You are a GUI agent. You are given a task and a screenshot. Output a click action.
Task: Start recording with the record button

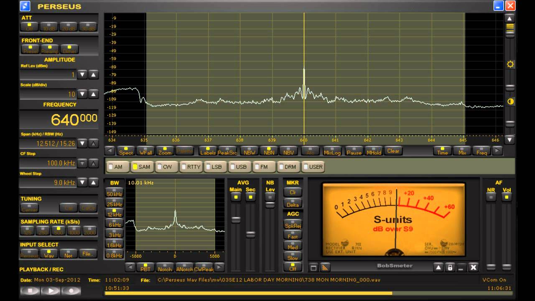click(x=71, y=291)
